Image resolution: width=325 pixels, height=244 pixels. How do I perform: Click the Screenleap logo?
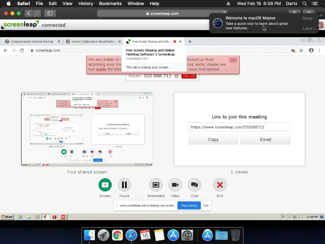coord(20,25)
